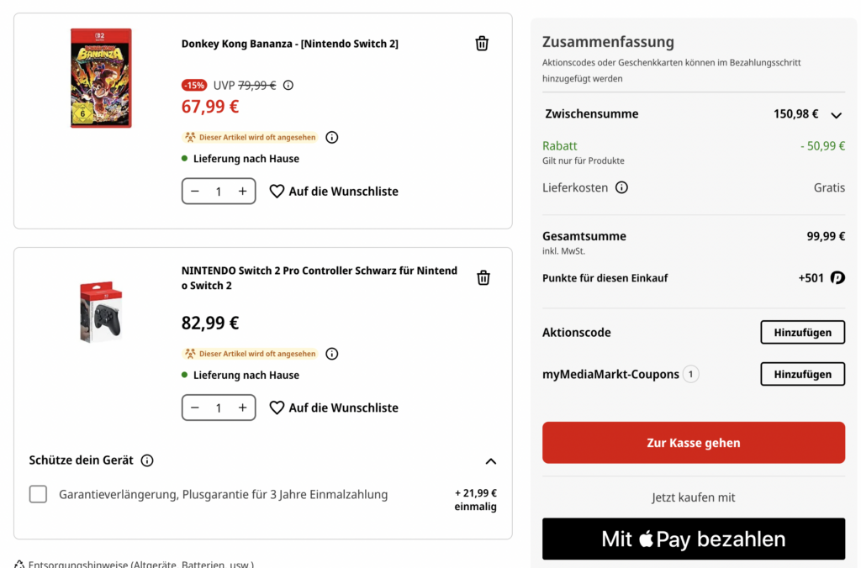Increase Donkey Kong Bananza quantity

point(242,192)
